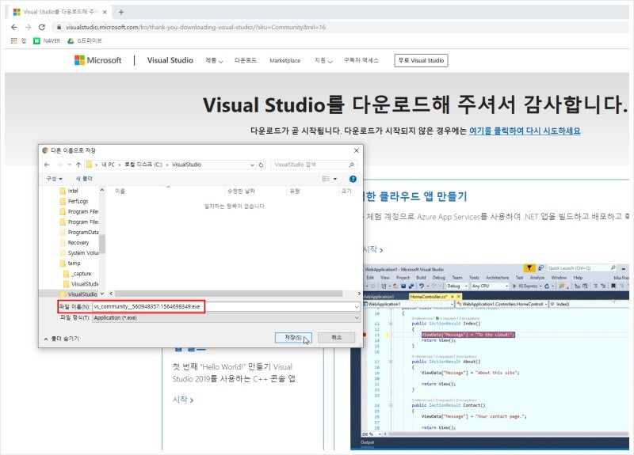
Task: Click the Visual Studio IDE screenshot image
Action: coord(490,356)
